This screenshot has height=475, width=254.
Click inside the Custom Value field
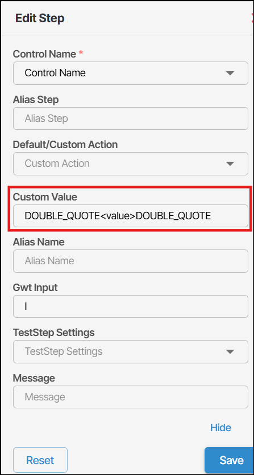[131, 216]
